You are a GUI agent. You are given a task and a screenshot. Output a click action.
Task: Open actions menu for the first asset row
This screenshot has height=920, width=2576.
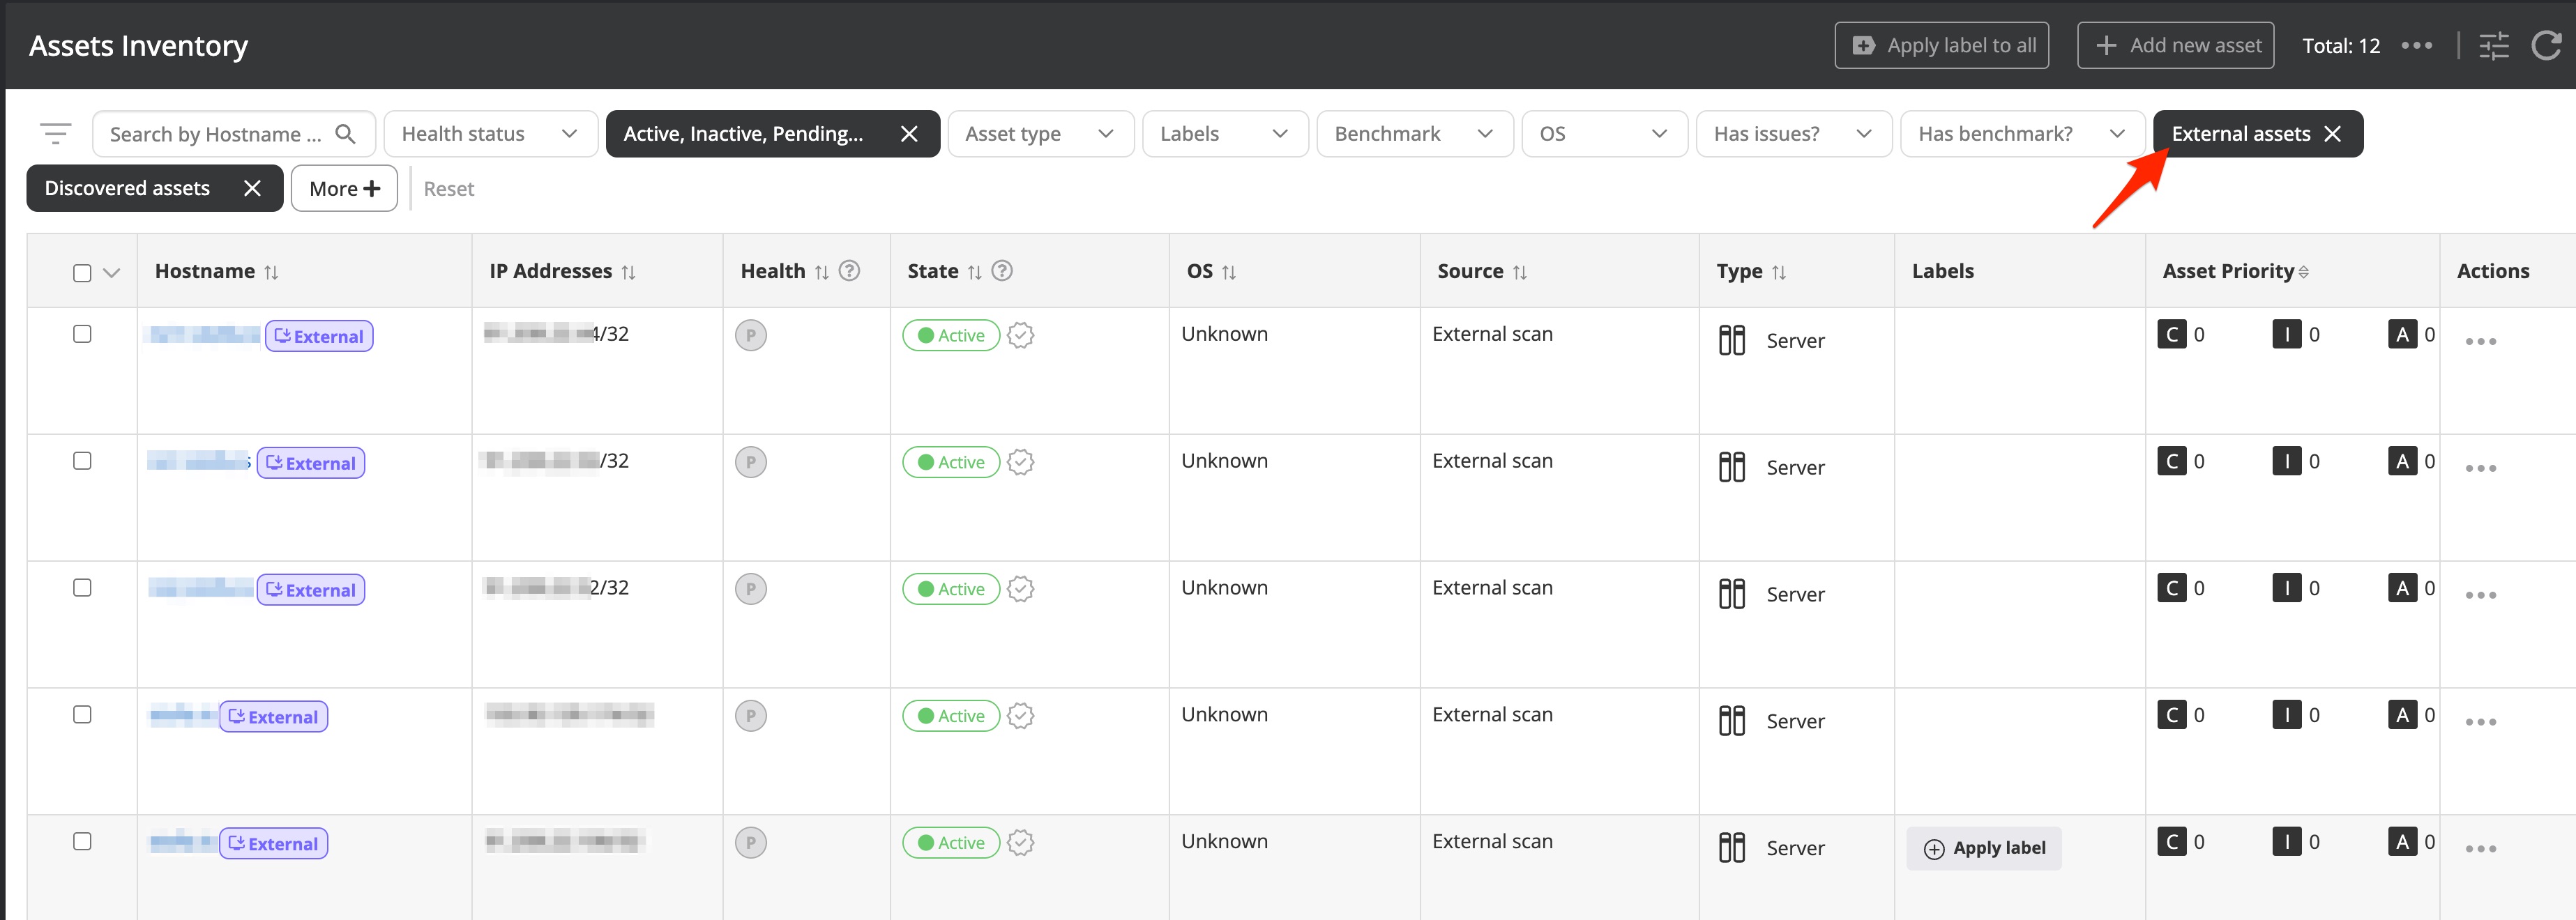click(x=2480, y=341)
